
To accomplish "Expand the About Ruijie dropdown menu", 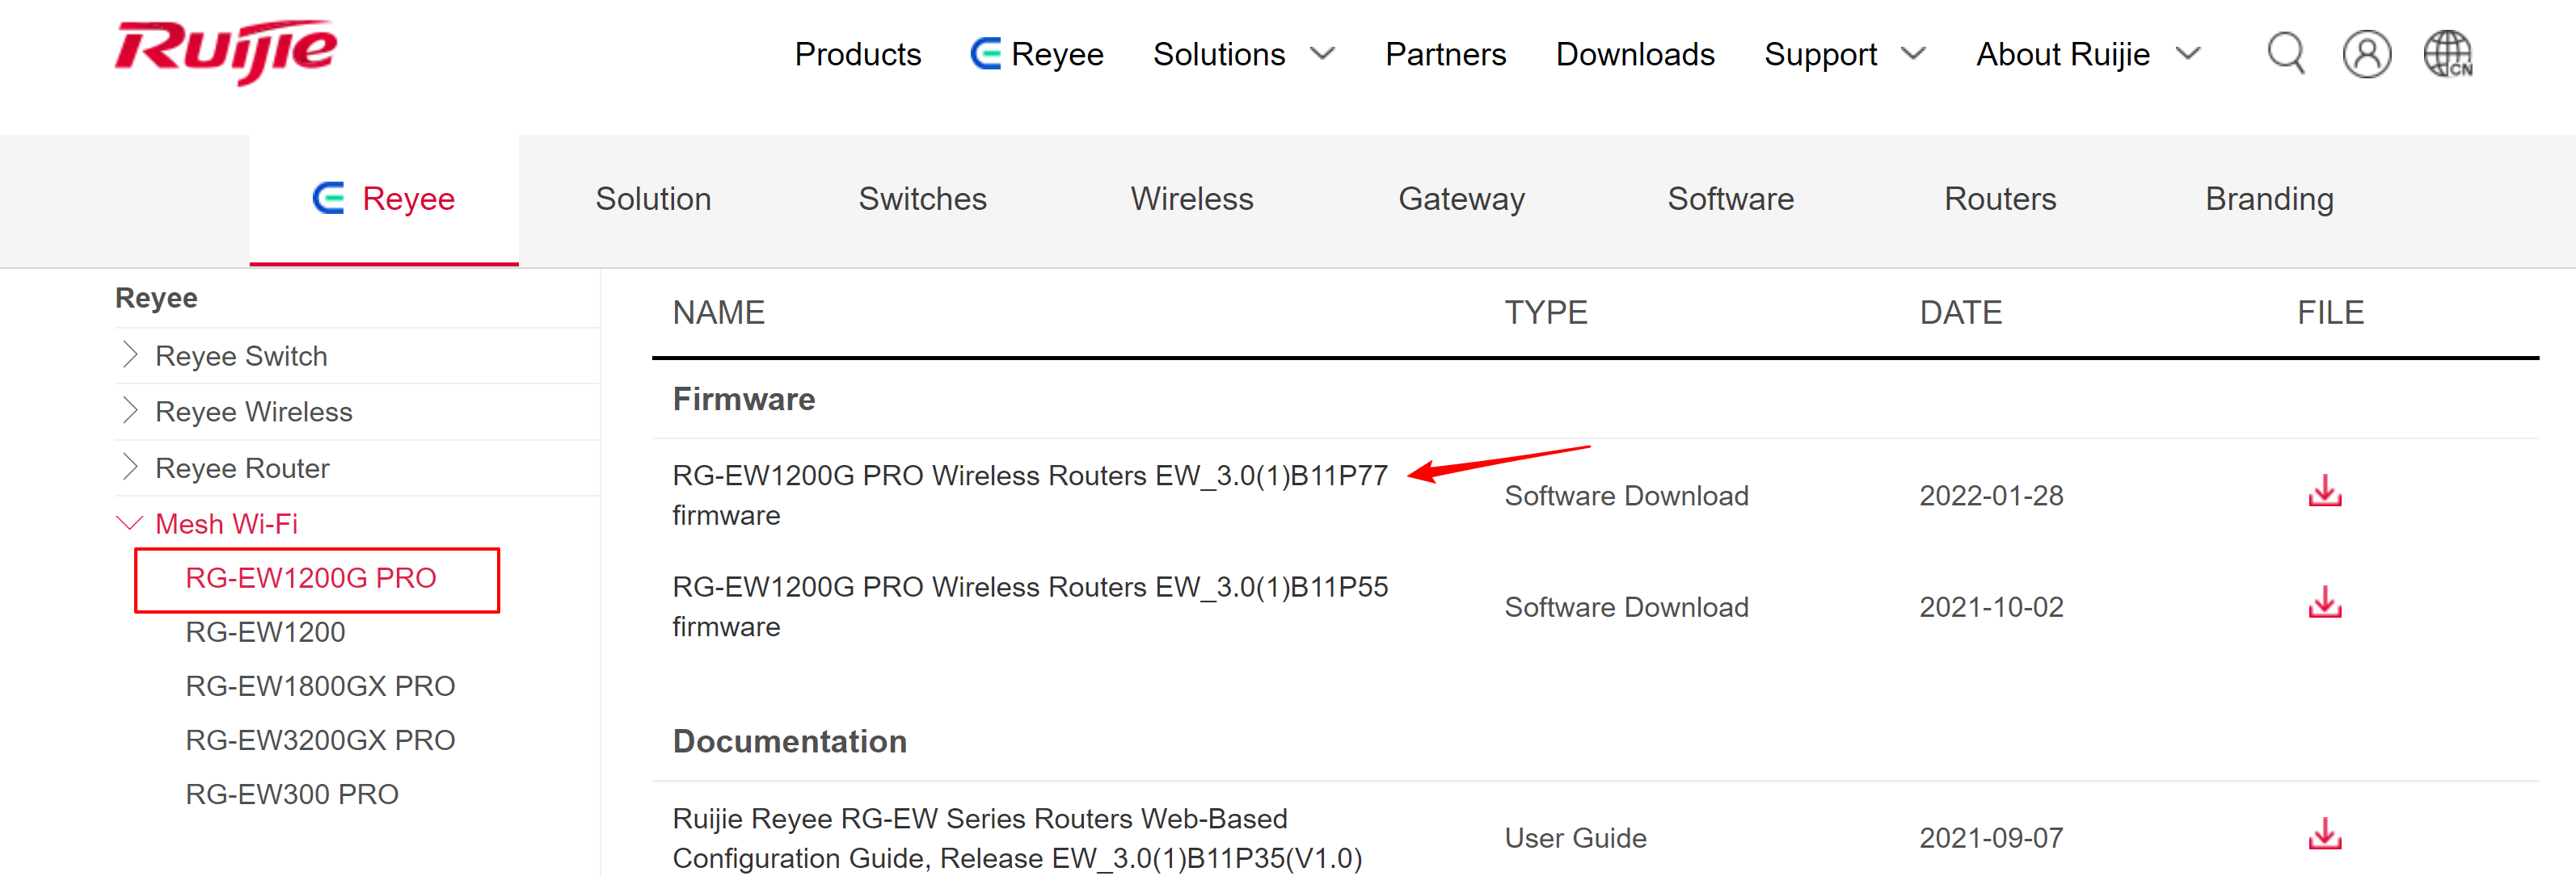I will (2188, 54).
